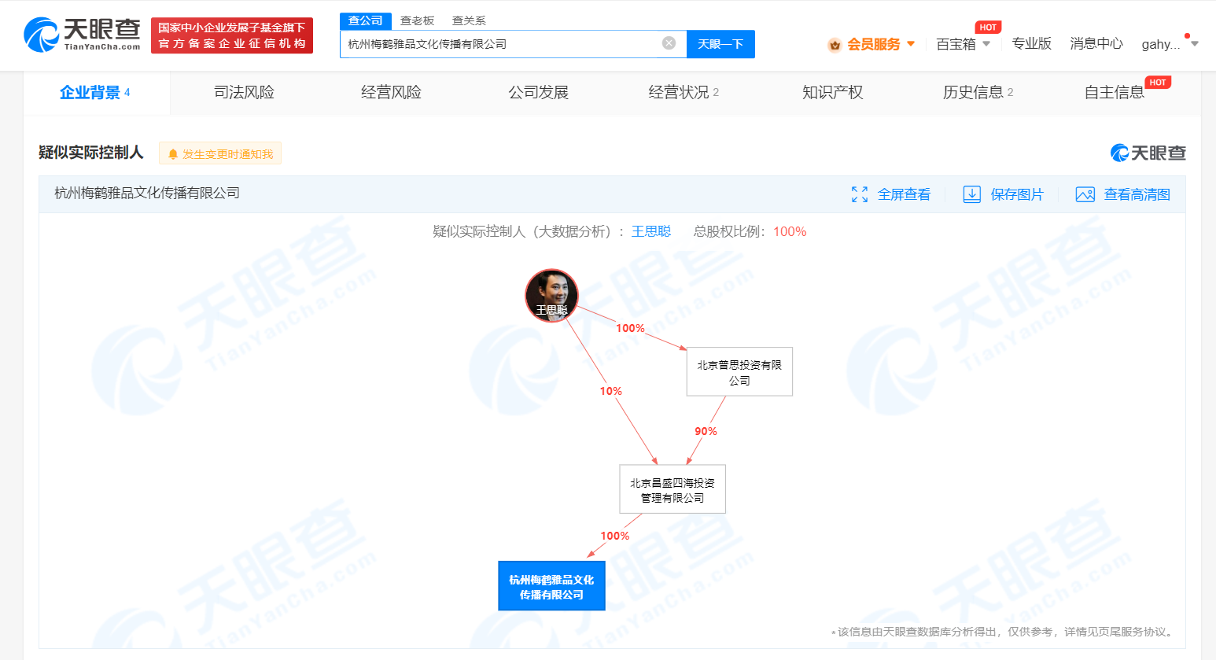Click the bell icon on 发生变更时通知我
The height and width of the screenshot is (660, 1216).
pyautogui.click(x=171, y=153)
